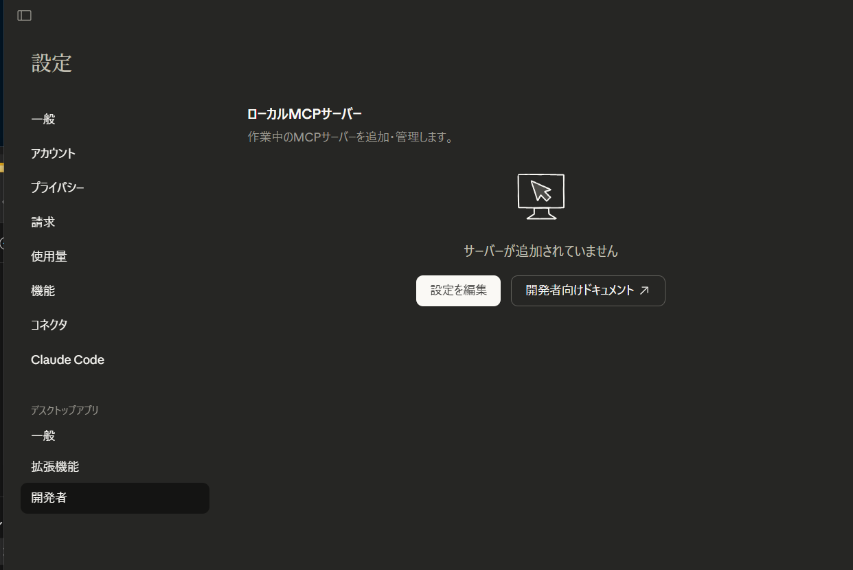This screenshot has height=570, width=853.
Task: Open the 拡張機能 page
Action: pos(55,467)
